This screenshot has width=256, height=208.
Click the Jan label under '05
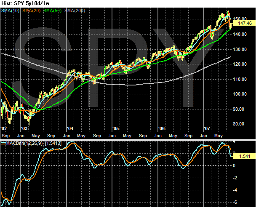pos(112,136)
